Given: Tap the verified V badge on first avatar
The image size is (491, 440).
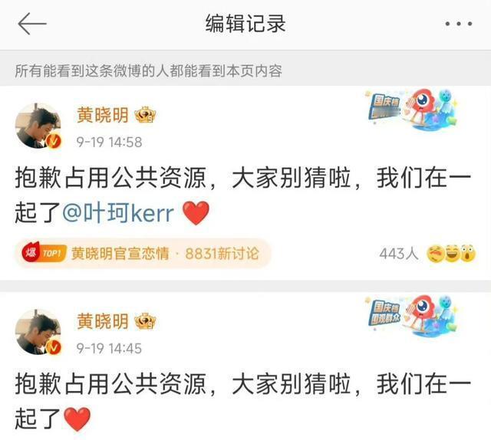Looking at the screenshot, I should coord(54,142).
